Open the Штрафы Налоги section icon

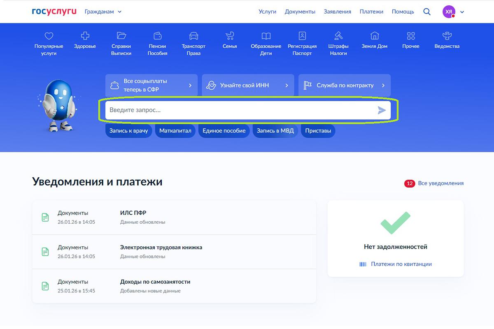point(338,36)
